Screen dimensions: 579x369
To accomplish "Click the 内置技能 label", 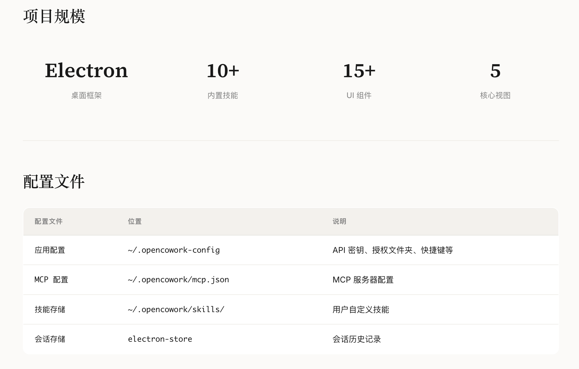I will 222,95.
